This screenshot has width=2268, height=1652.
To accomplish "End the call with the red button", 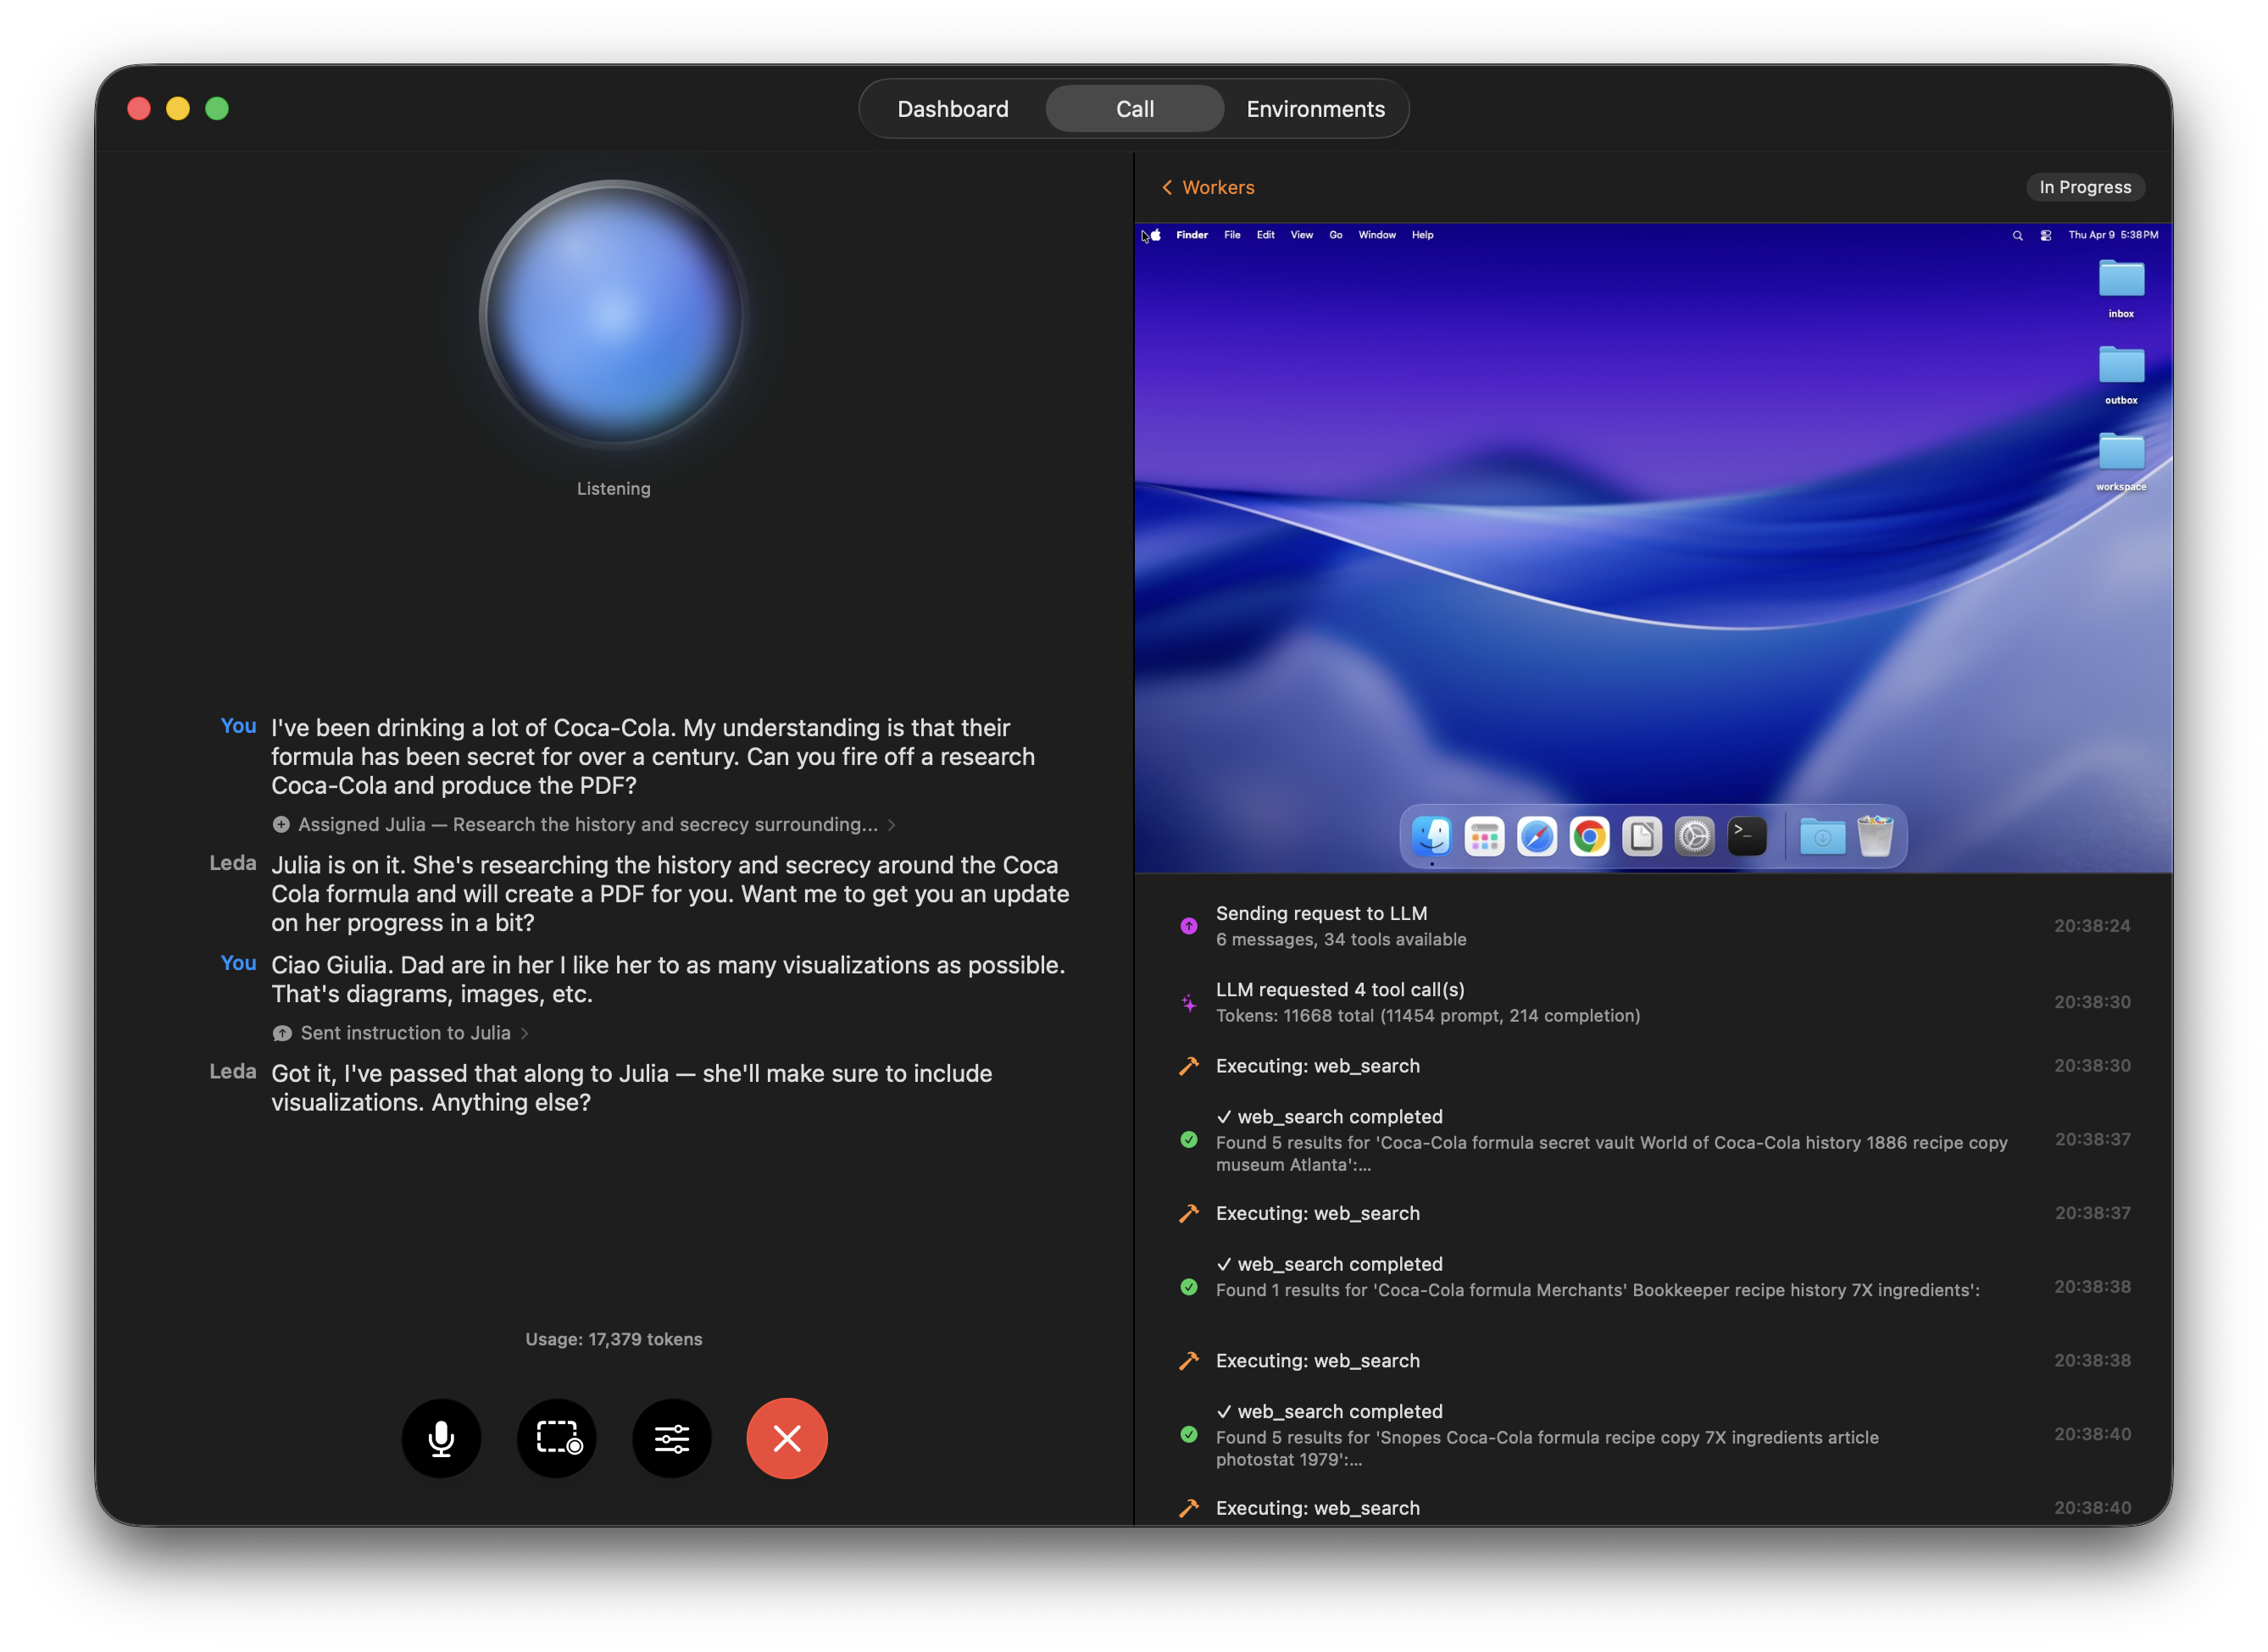I will point(787,1438).
